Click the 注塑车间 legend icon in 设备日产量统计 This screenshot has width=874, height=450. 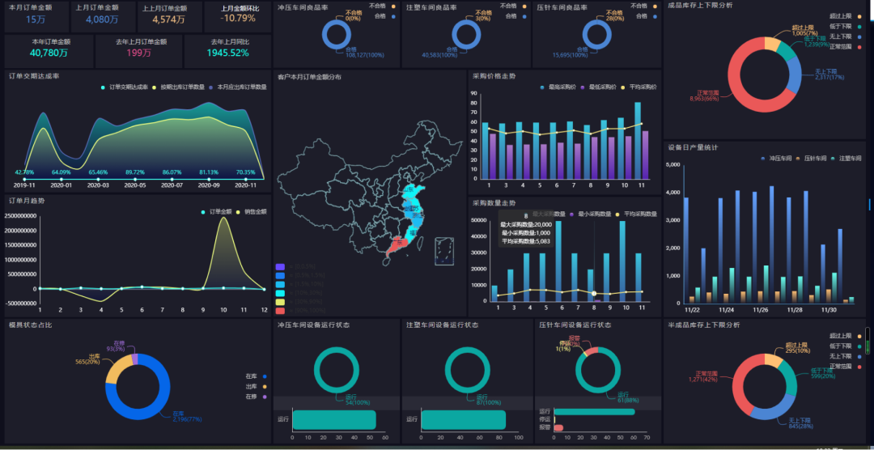pyautogui.click(x=834, y=158)
